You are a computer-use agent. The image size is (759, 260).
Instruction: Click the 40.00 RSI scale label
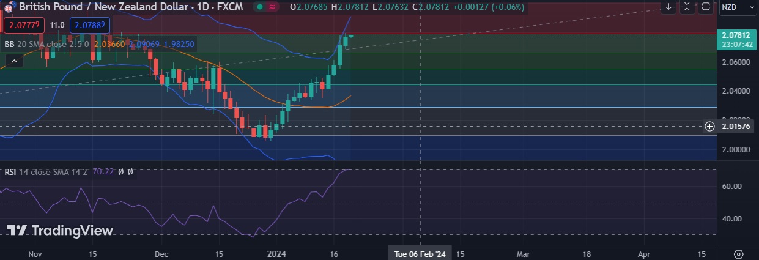click(x=732, y=218)
